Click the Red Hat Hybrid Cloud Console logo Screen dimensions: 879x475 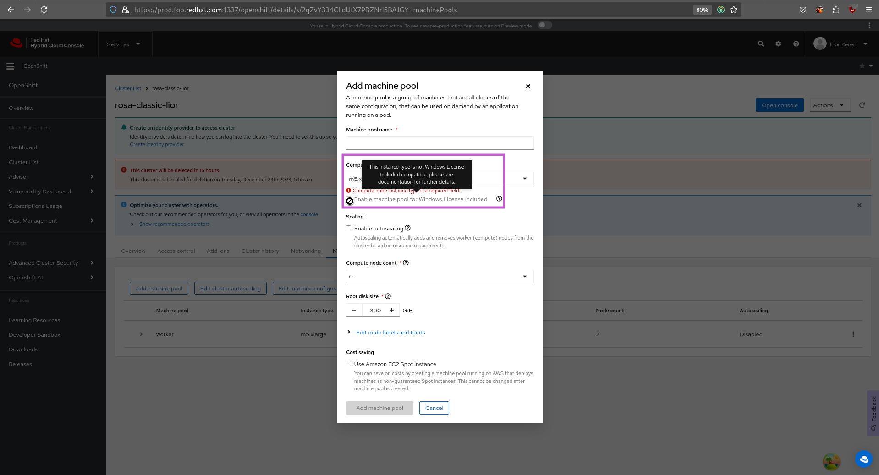(47, 43)
